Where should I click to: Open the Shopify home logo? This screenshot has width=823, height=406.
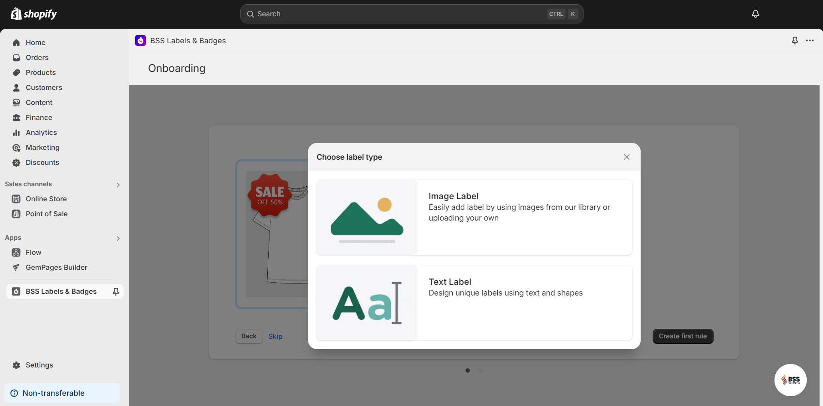point(33,13)
